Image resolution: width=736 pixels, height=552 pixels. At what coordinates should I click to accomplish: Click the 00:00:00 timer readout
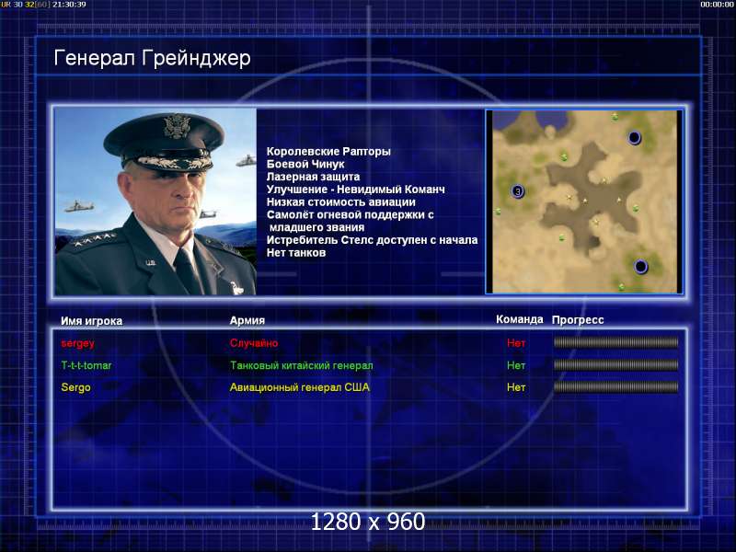click(717, 5)
